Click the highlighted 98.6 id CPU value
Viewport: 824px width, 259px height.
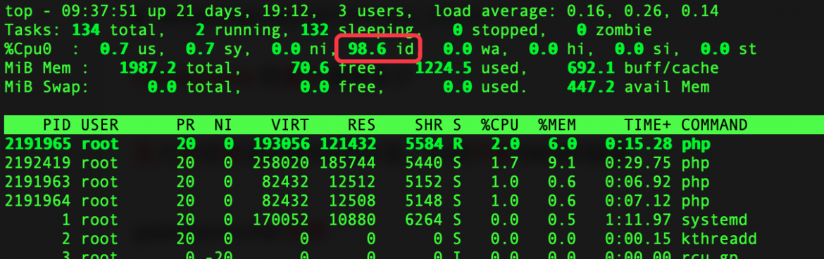377,49
